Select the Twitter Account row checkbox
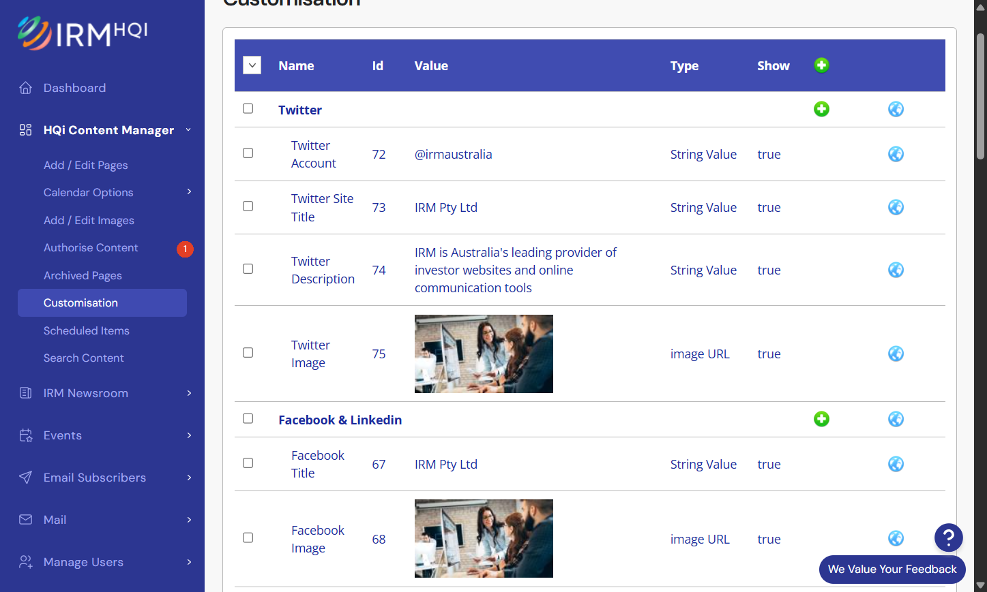 pos(248,153)
